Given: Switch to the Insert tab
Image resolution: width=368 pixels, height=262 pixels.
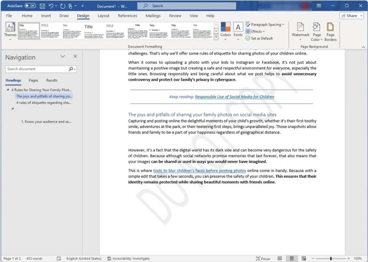Looking at the screenshot, I should [x=46, y=16].
